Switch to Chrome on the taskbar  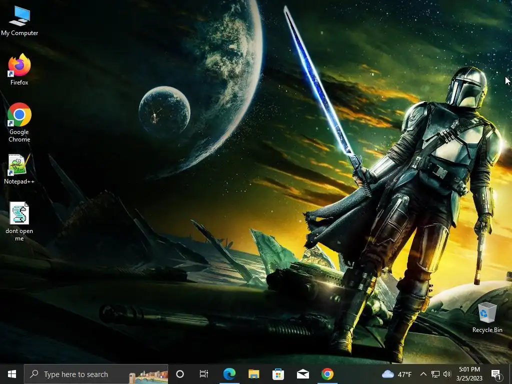click(327, 374)
